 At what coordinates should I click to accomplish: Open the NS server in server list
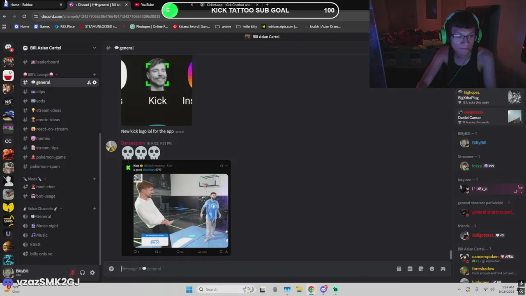tap(8, 102)
